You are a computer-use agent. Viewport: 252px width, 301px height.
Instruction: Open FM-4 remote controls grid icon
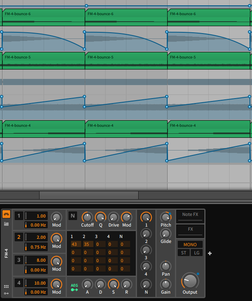[6, 286]
